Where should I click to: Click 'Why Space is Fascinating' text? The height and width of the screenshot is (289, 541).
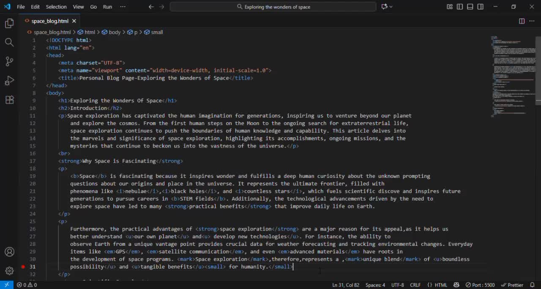coord(119,161)
